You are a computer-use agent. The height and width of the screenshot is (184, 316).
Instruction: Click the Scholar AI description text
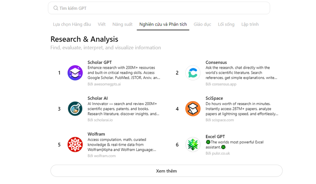[x=123, y=109]
